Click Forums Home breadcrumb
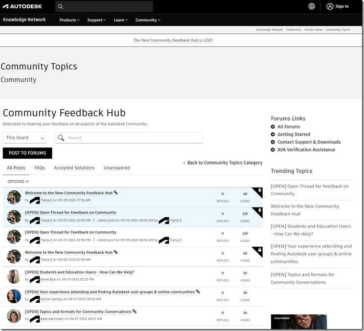The height and width of the screenshot is (331, 364). pos(313,30)
